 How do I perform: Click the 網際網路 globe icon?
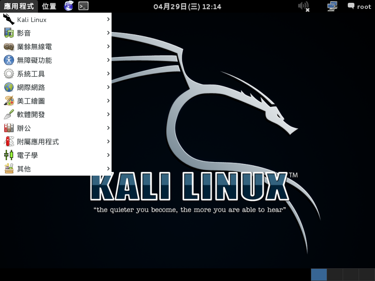point(8,88)
